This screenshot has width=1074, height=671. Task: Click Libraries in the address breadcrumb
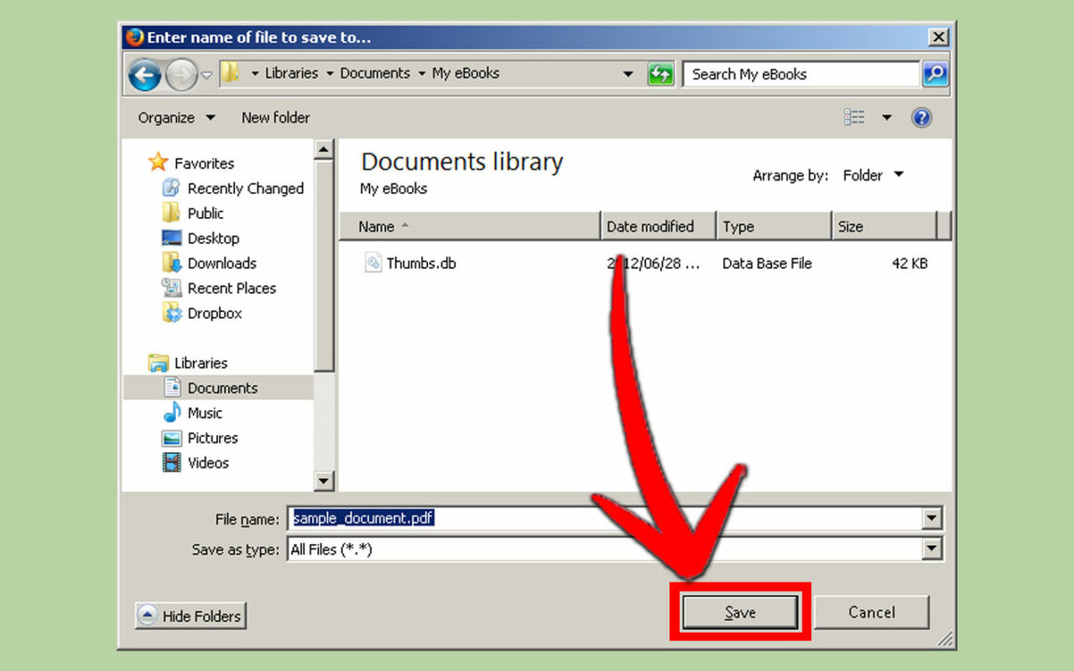tap(291, 74)
